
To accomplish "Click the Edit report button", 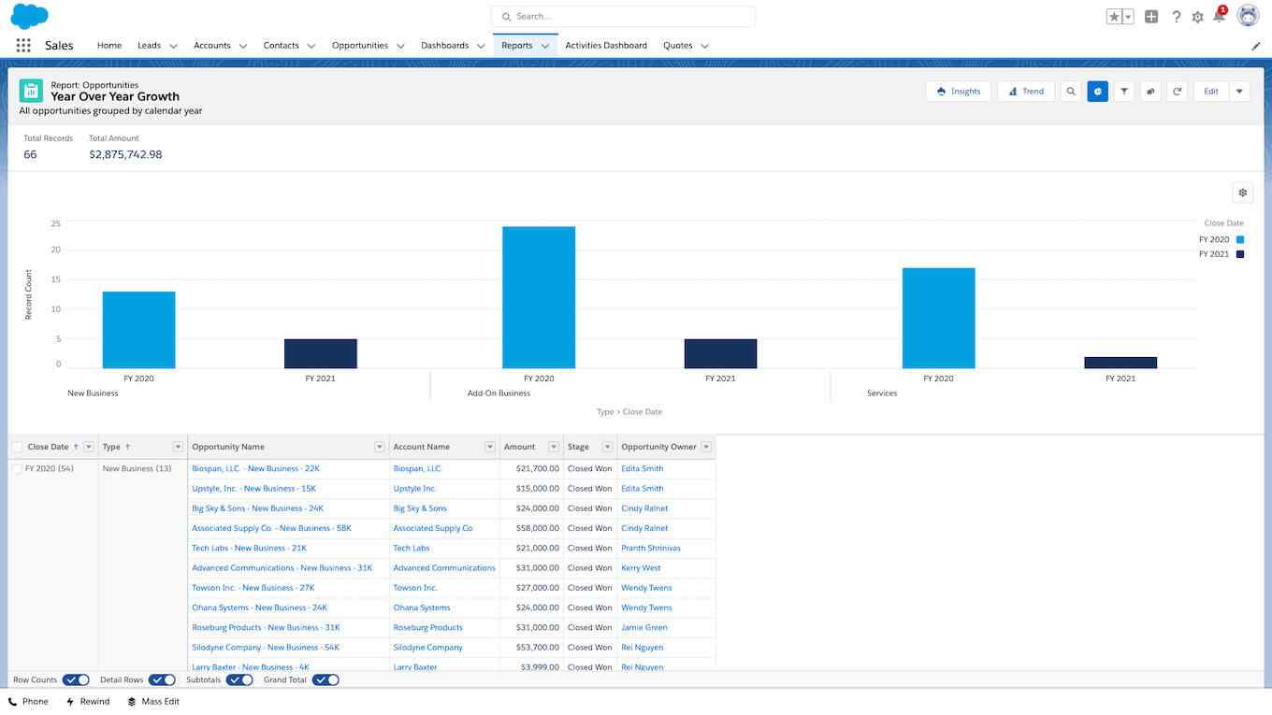I will (x=1211, y=91).
